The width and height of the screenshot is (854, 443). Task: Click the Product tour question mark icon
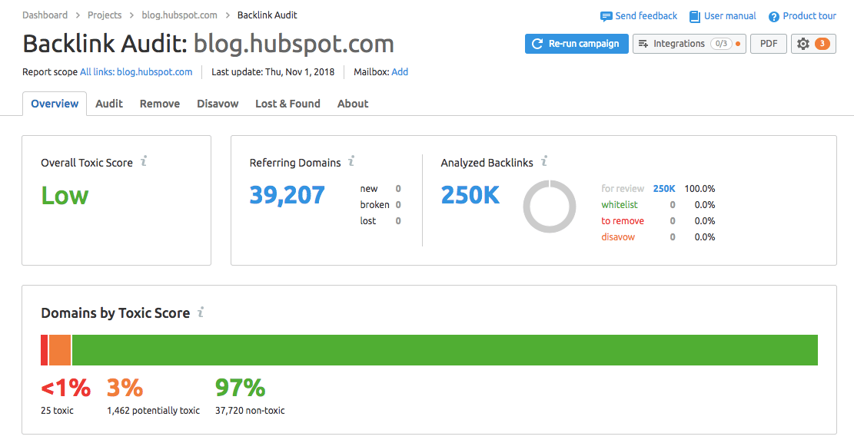(774, 16)
